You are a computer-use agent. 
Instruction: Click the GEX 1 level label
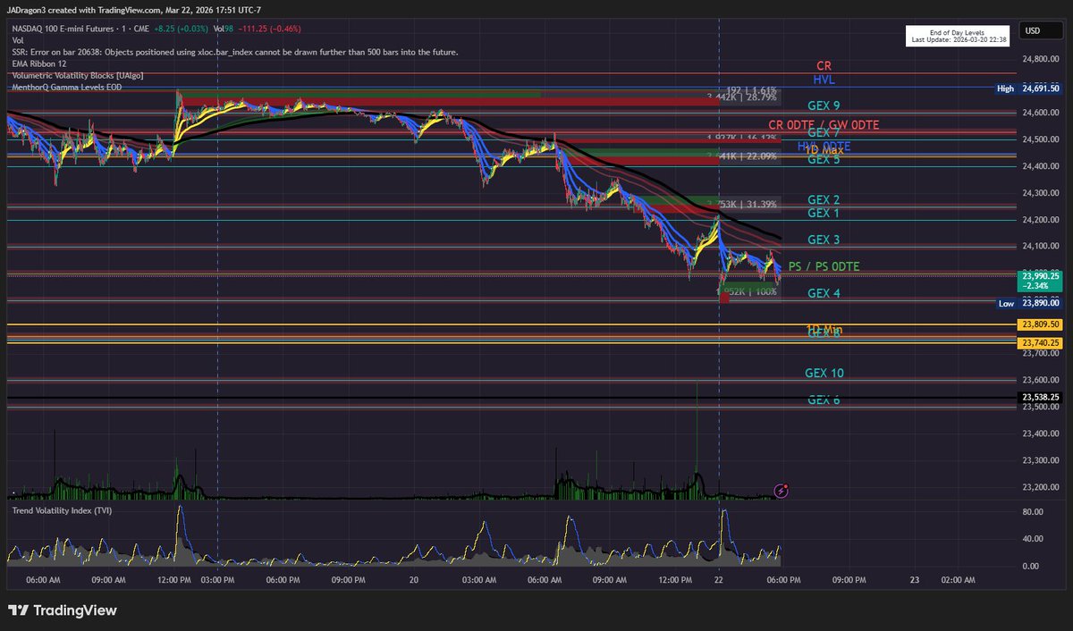[x=824, y=213]
